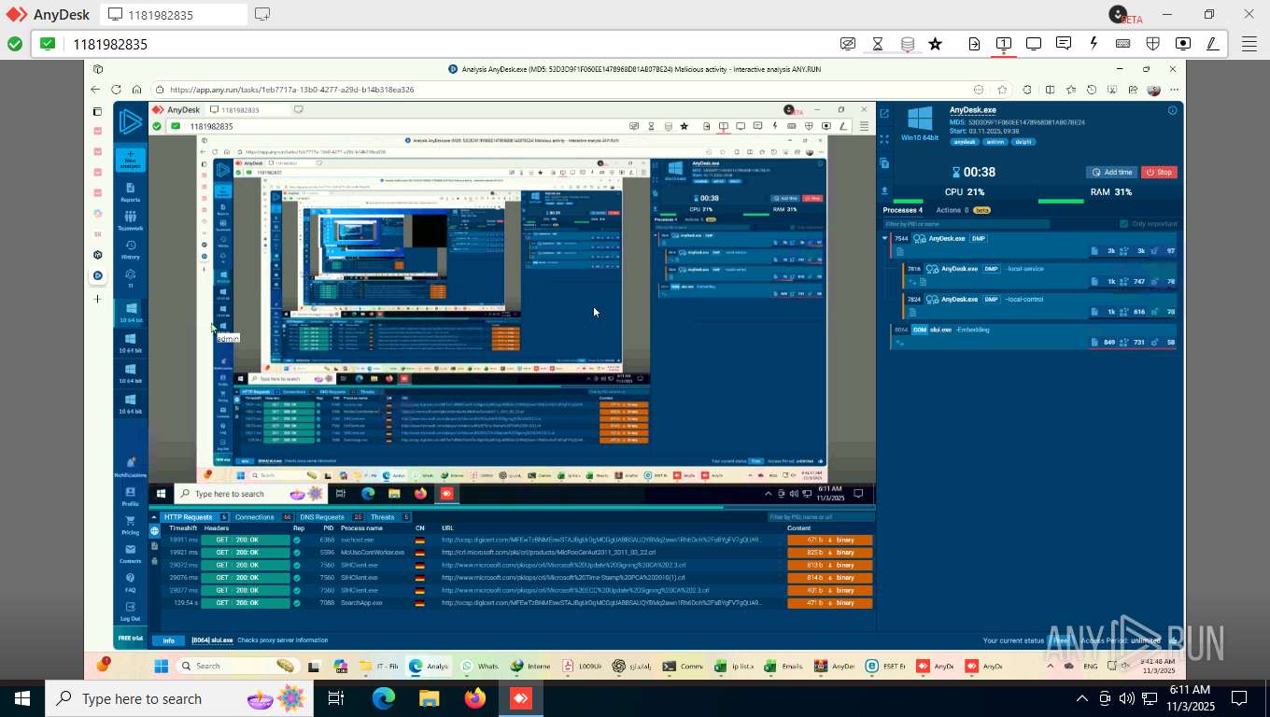1270x717 pixels.
Task: Open TI section in ANY.RUN sidebar
Action: (130, 278)
